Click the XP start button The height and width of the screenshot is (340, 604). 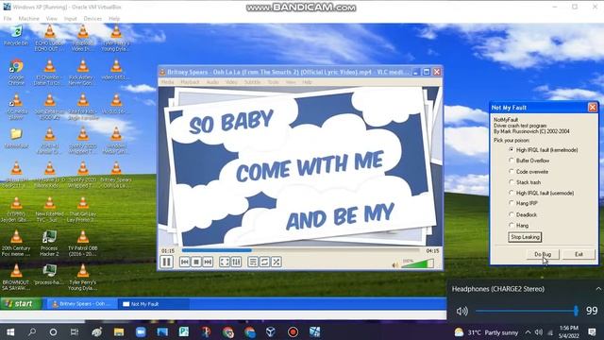21,304
